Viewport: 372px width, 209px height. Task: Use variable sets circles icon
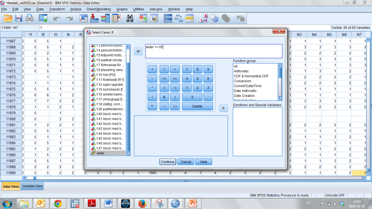[214, 18]
